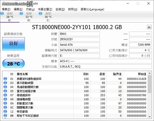Screen dimensions: 154x121
Task: Select the 總通電時間 row
Action: [75, 99]
